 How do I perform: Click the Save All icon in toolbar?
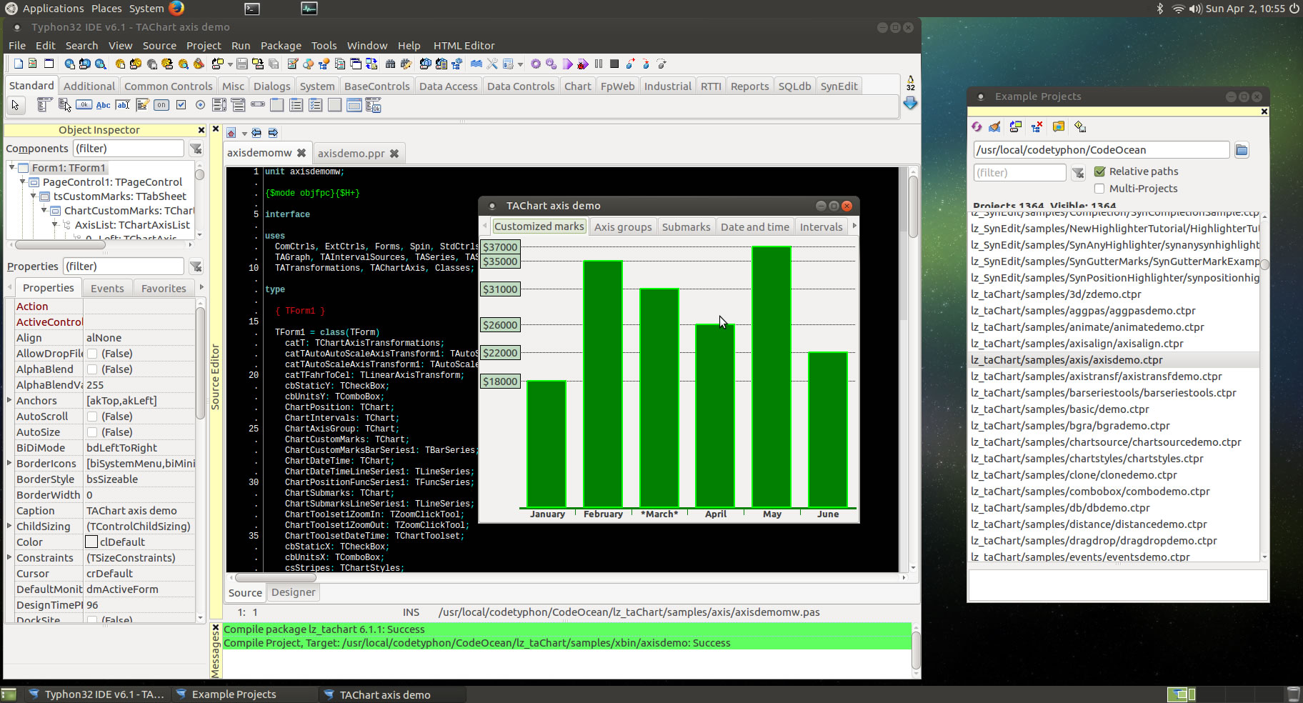click(274, 64)
